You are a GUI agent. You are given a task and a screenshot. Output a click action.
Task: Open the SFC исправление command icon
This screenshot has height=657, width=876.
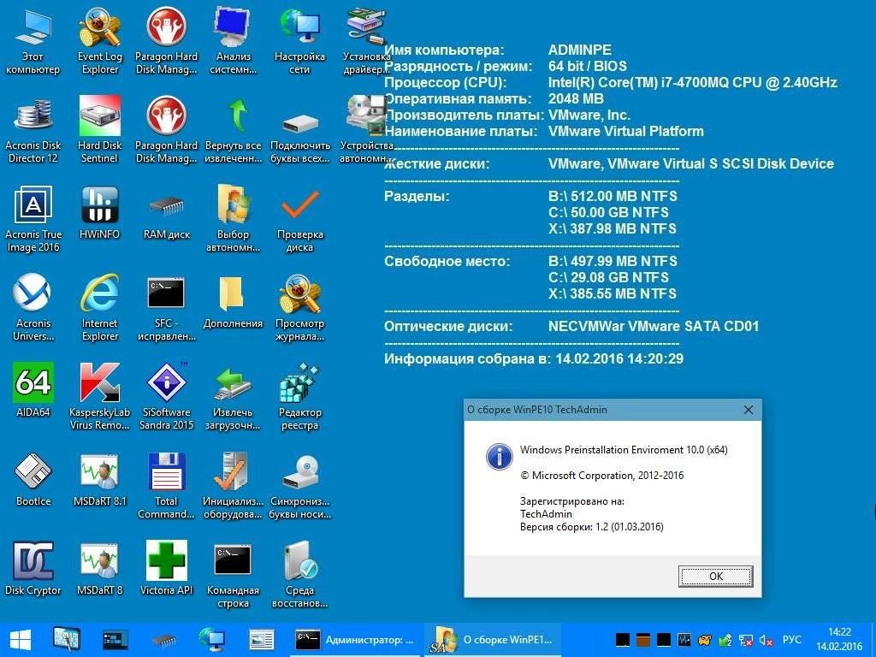[x=167, y=307]
